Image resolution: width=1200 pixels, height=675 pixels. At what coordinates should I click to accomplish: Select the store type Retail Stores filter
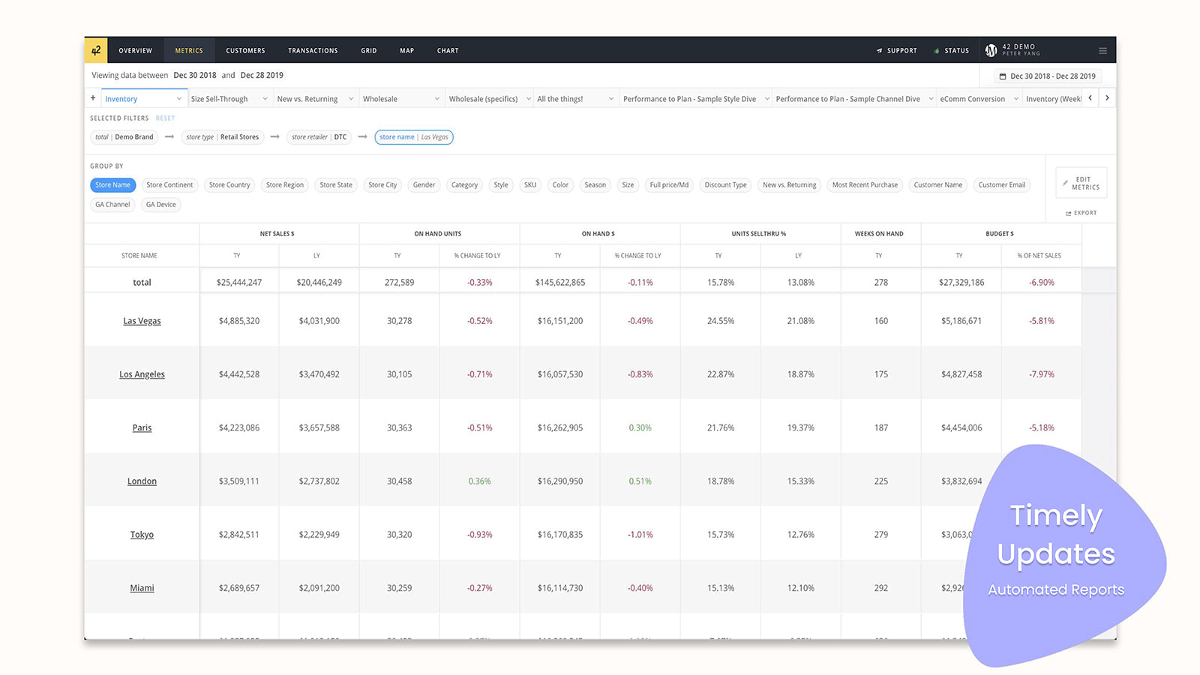click(x=222, y=137)
